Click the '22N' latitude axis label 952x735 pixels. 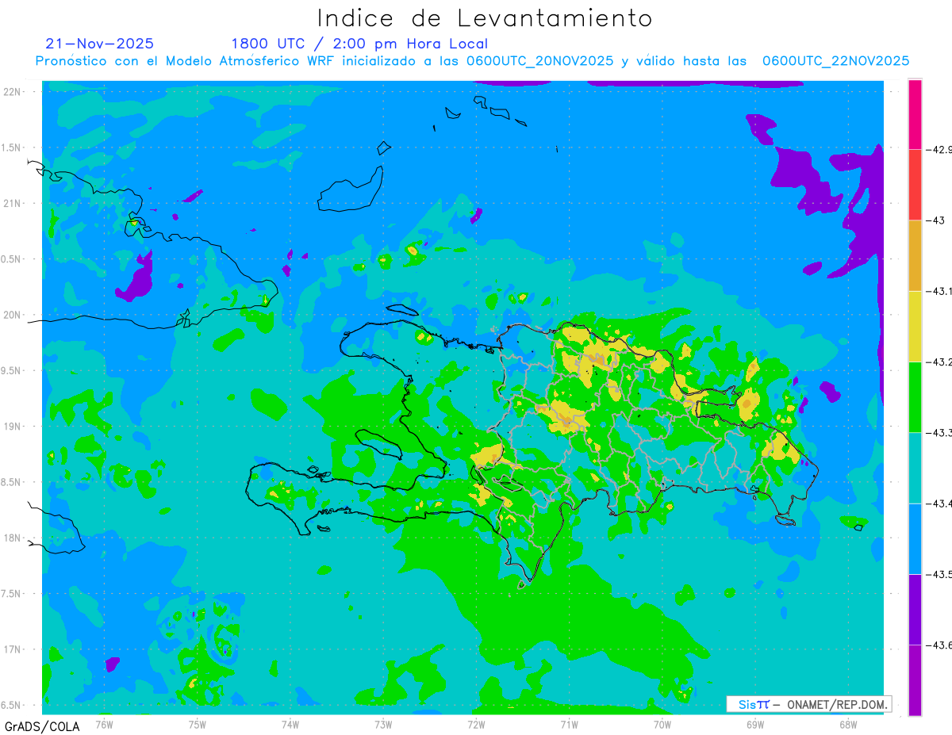[x=13, y=92]
